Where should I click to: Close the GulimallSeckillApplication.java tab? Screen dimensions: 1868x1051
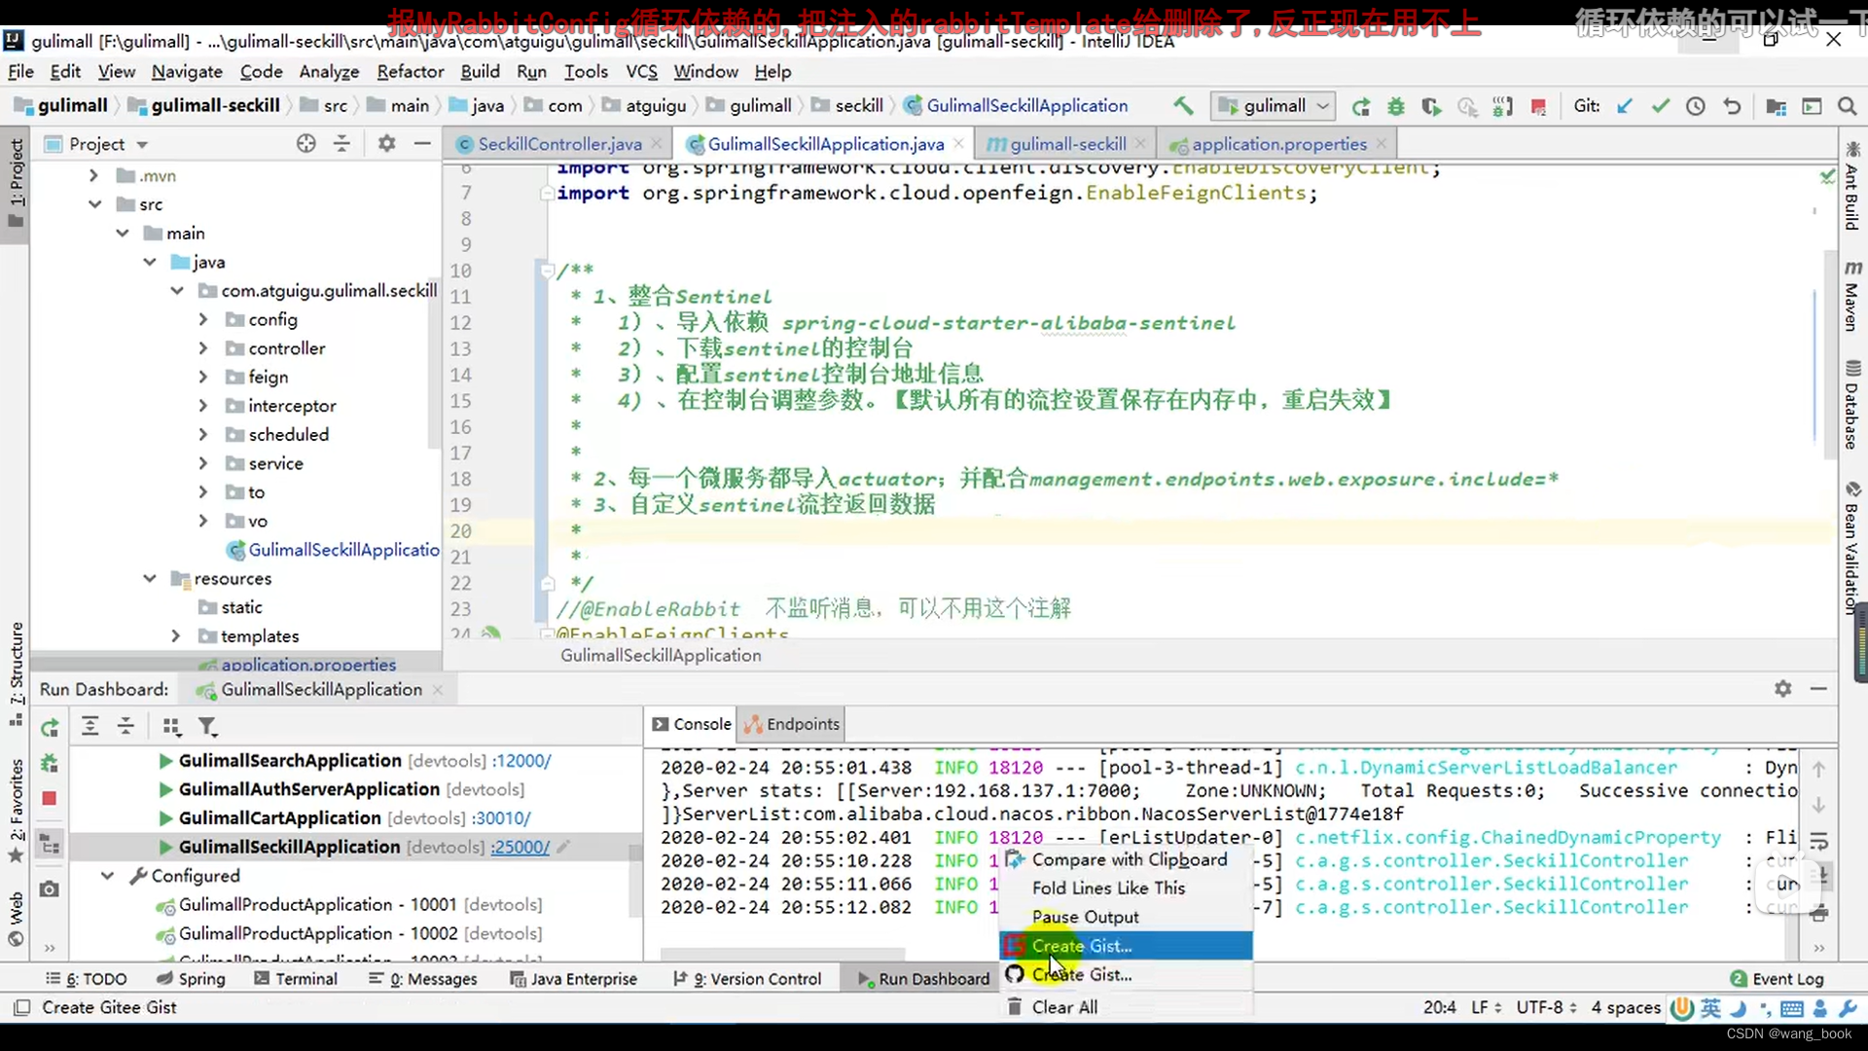pyautogui.click(x=958, y=144)
